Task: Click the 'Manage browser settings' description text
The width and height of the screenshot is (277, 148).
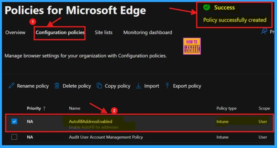Action: pyautogui.click(x=86, y=56)
